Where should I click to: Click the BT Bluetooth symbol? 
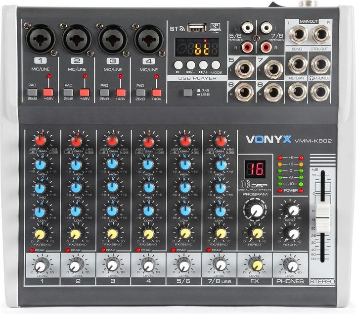point(177,29)
